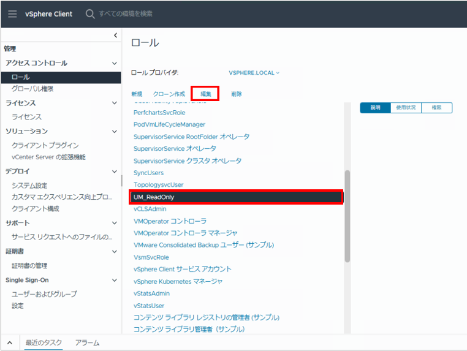The height and width of the screenshot is (351, 467).
Task: Click the vSphere Client title
Action: pos(48,13)
